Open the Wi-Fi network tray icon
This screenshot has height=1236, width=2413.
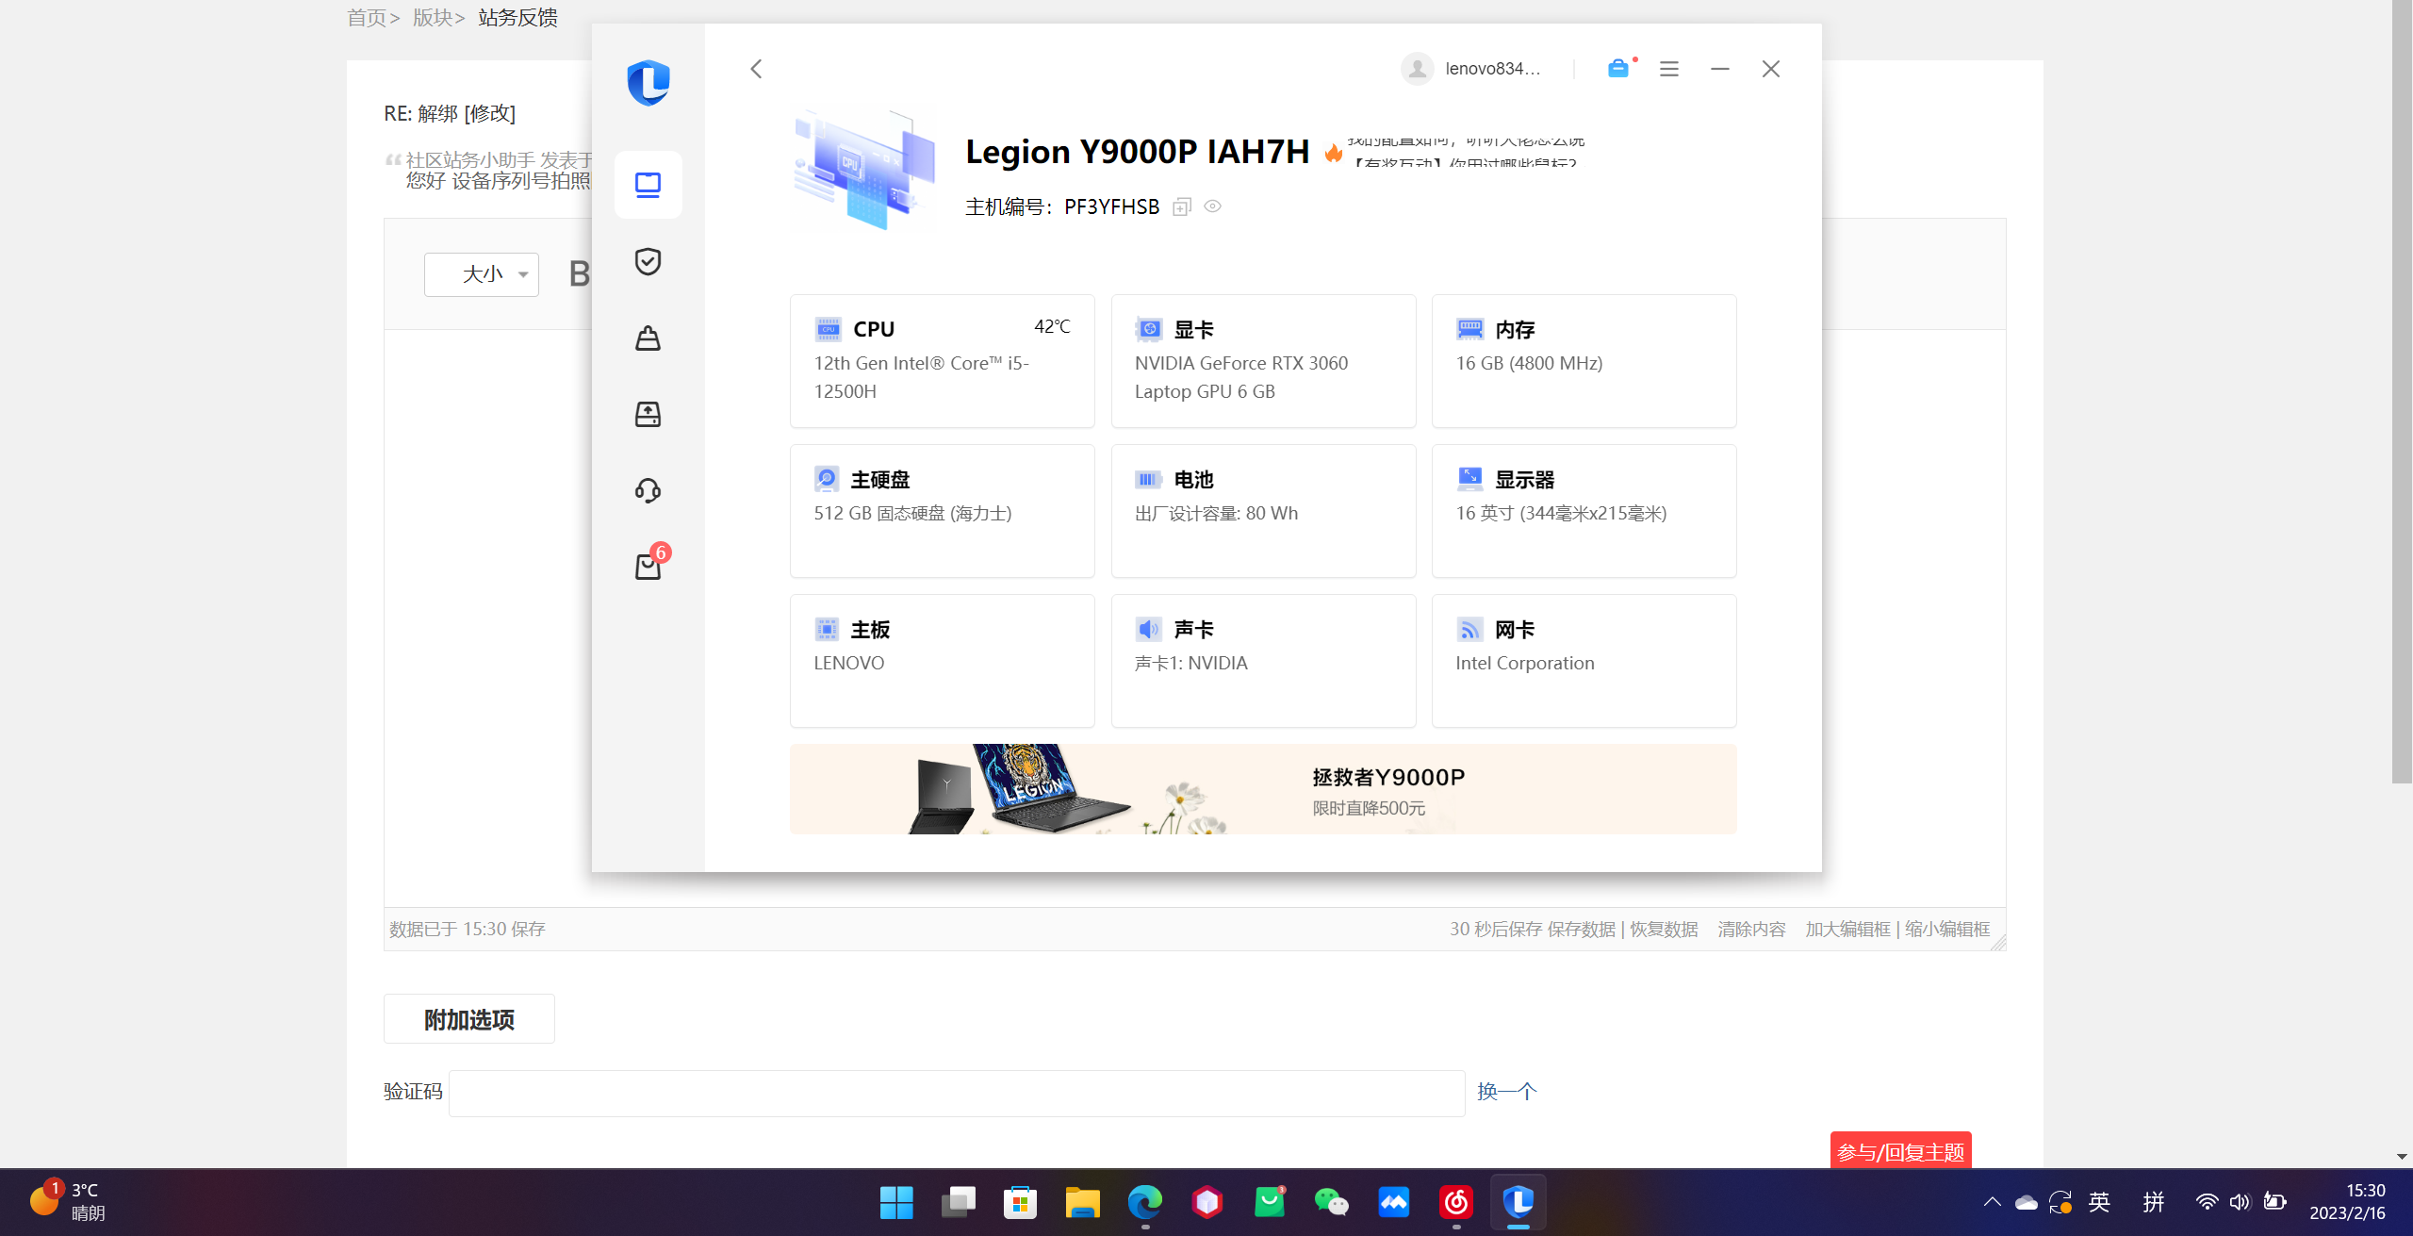2206,1202
